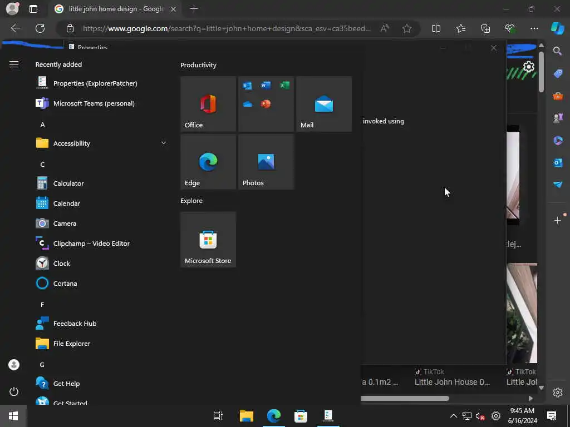570x427 pixels.
Task: Click the Recently added heading
Action: (58, 64)
